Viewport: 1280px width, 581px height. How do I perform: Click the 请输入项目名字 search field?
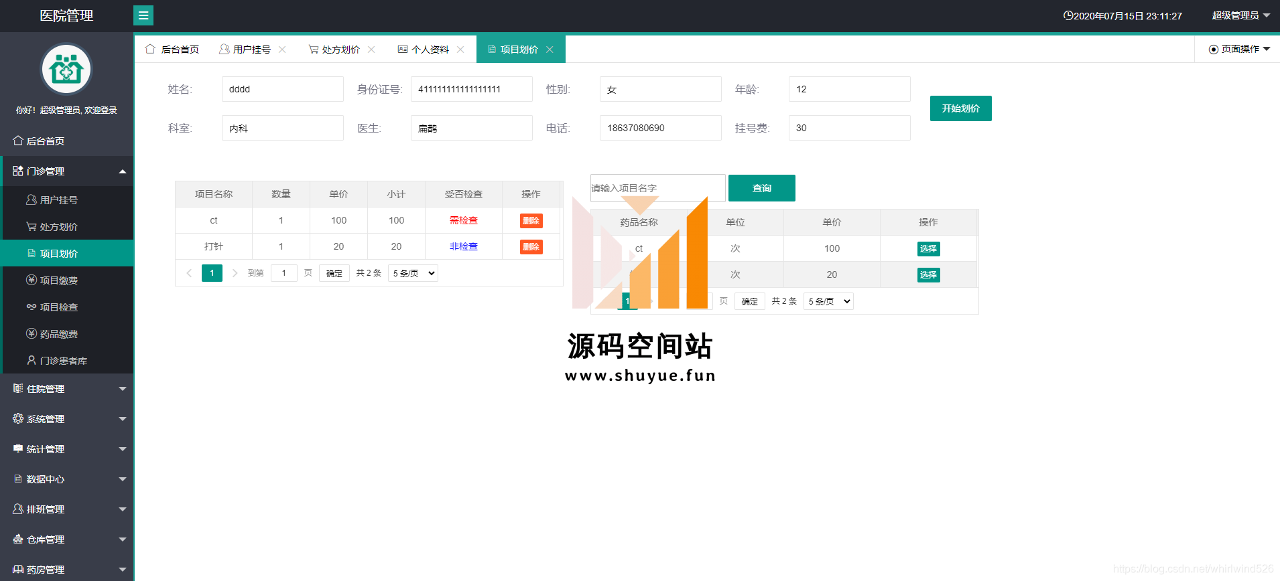tap(657, 188)
